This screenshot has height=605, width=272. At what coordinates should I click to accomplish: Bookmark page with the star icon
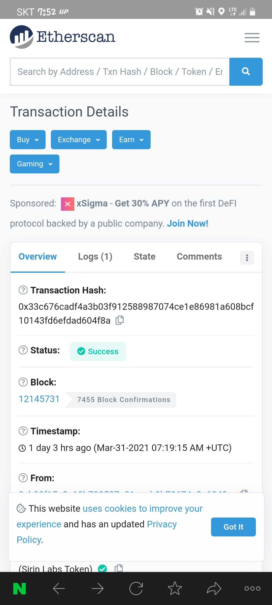(175, 588)
